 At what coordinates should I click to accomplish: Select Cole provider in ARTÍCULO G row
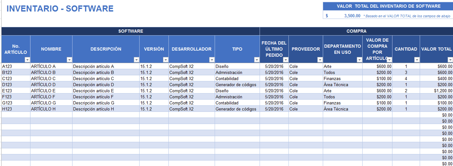(x=306, y=103)
